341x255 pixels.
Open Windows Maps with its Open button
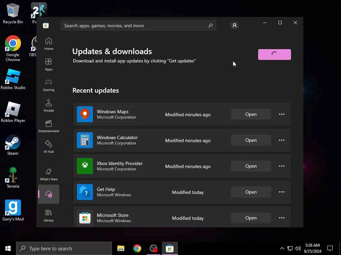click(251, 114)
